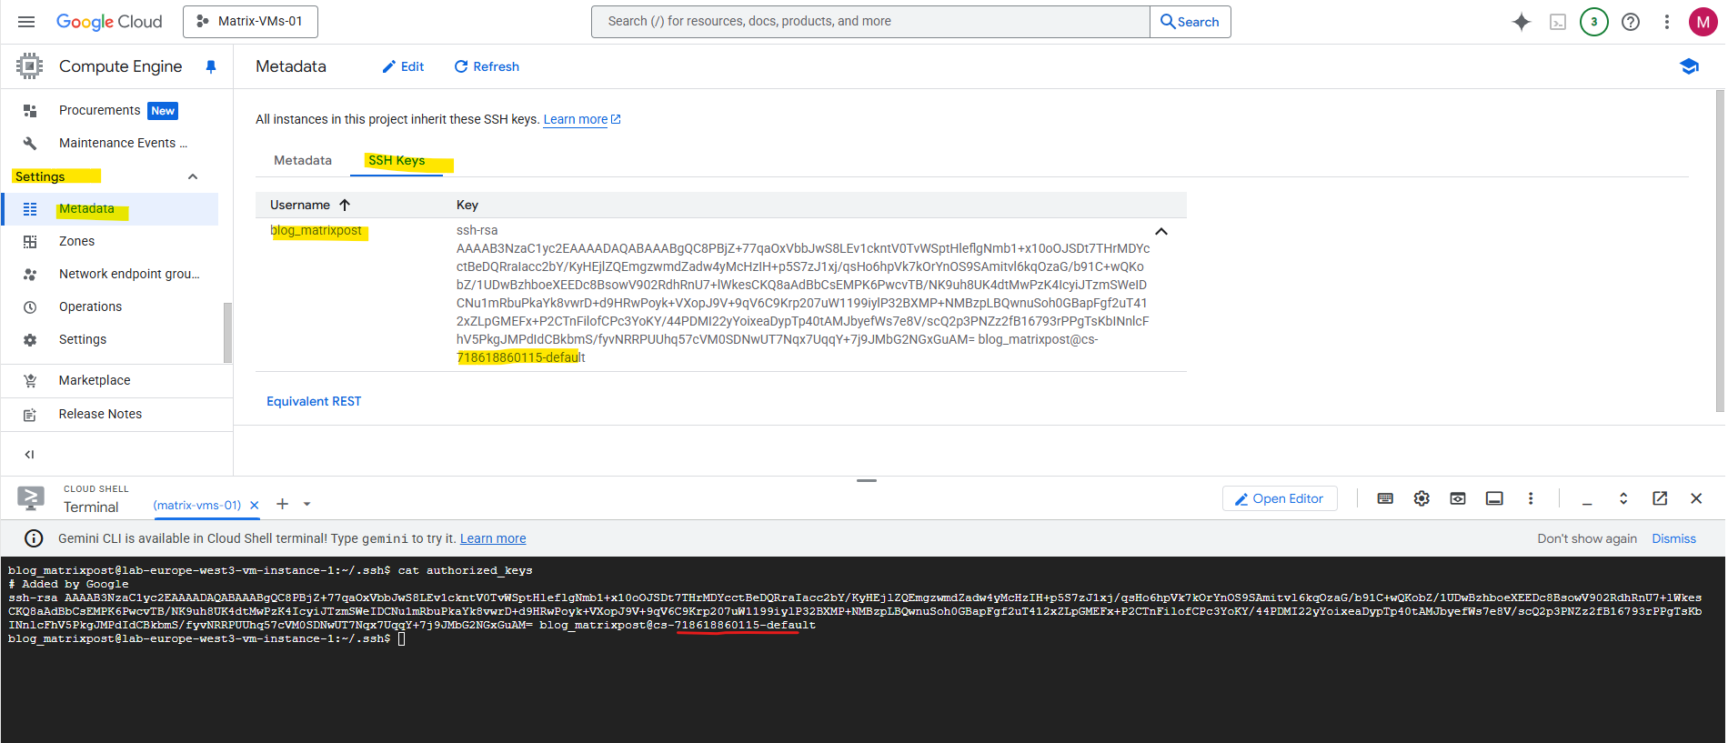This screenshot has height=743, width=1728.
Task: Open Cloud Shell more options menu
Action: click(1531, 498)
